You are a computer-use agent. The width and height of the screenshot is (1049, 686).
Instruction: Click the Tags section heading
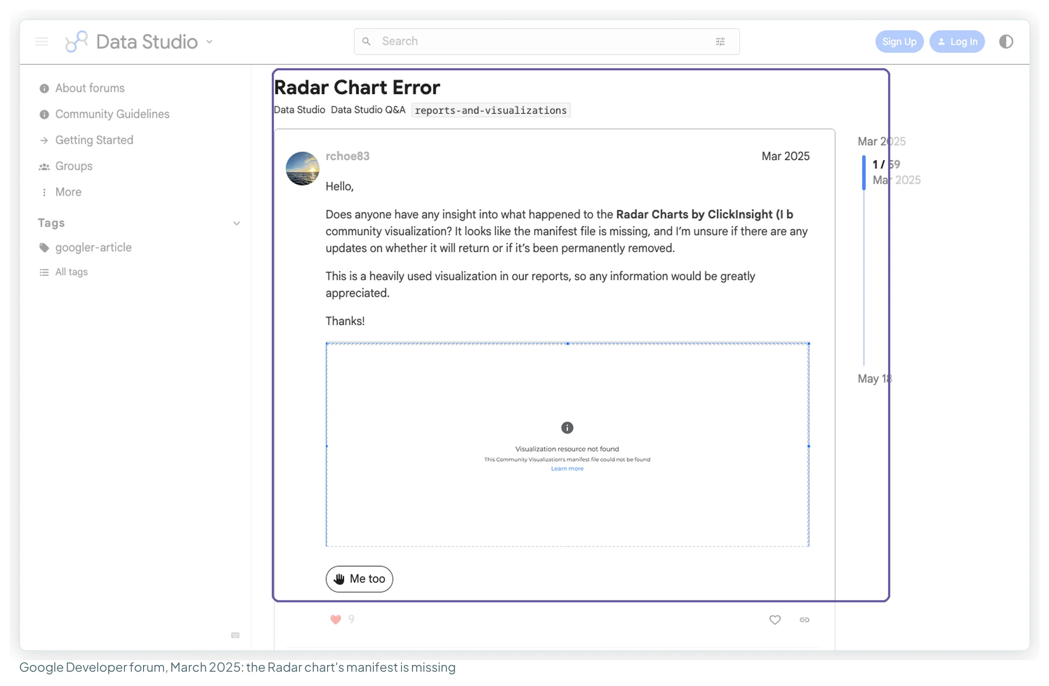pyautogui.click(x=51, y=223)
